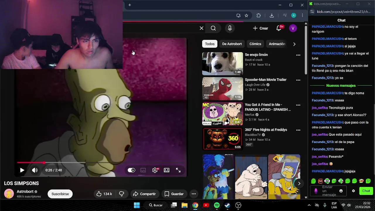
Task: Click install app icon in address bar
Action: point(238,16)
